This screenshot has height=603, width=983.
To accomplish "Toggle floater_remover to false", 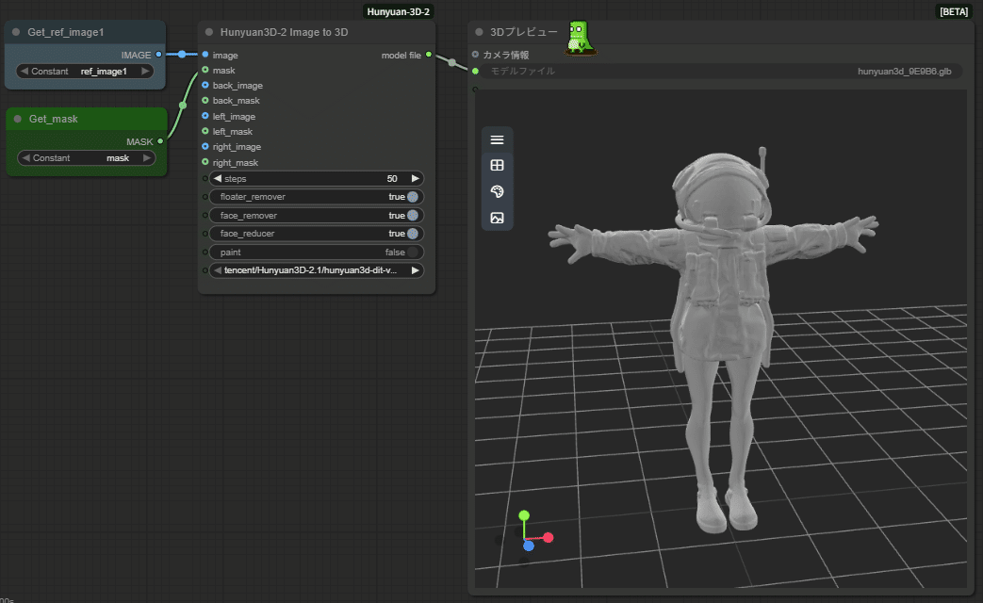I will coord(412,196).
